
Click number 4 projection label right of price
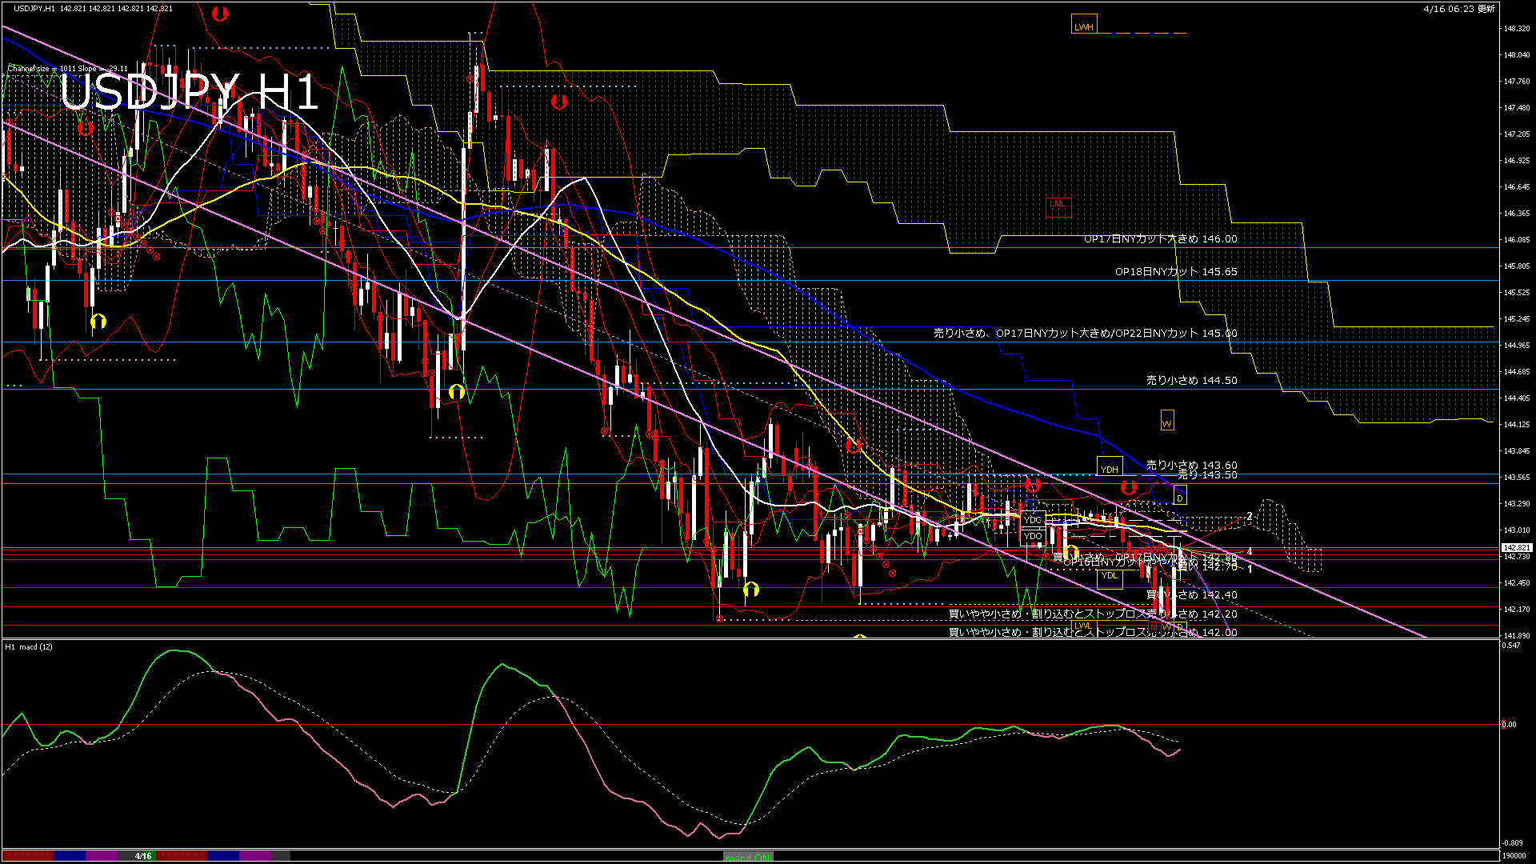tap(1250, 552)
